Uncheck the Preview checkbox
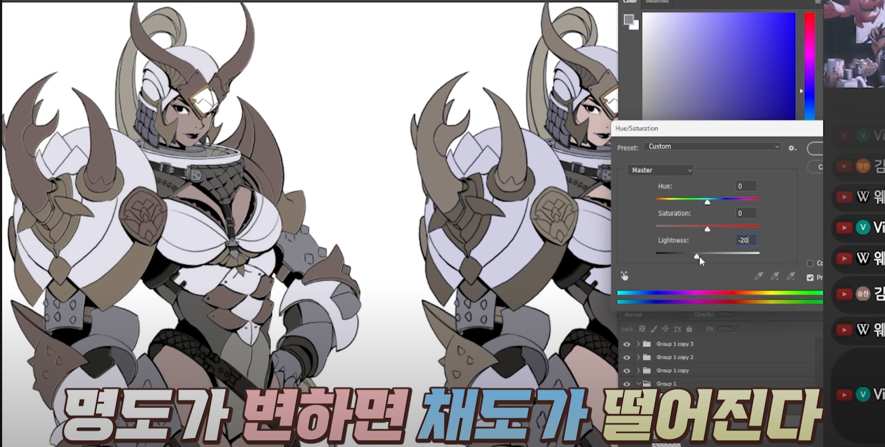The width and height of the screenshot is (885, 447). point(810,277)
